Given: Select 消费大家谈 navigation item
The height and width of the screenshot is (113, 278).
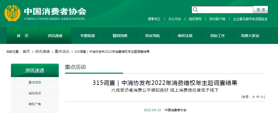Looking at the screenshot, I should click(x=250, y=36).
